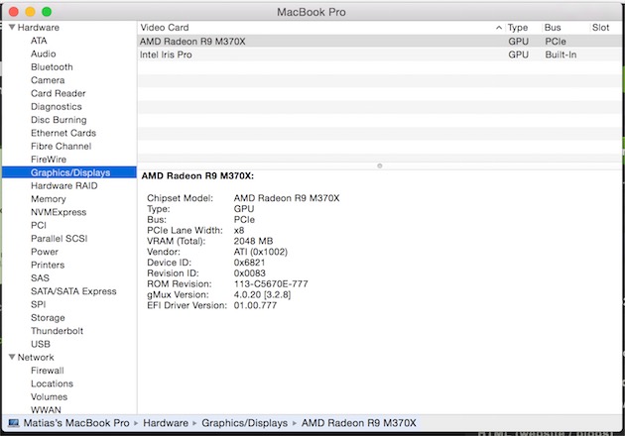The width and height of the screenshot is (625, 436).
Task: Select Card Reader entry
Action: 59,93
